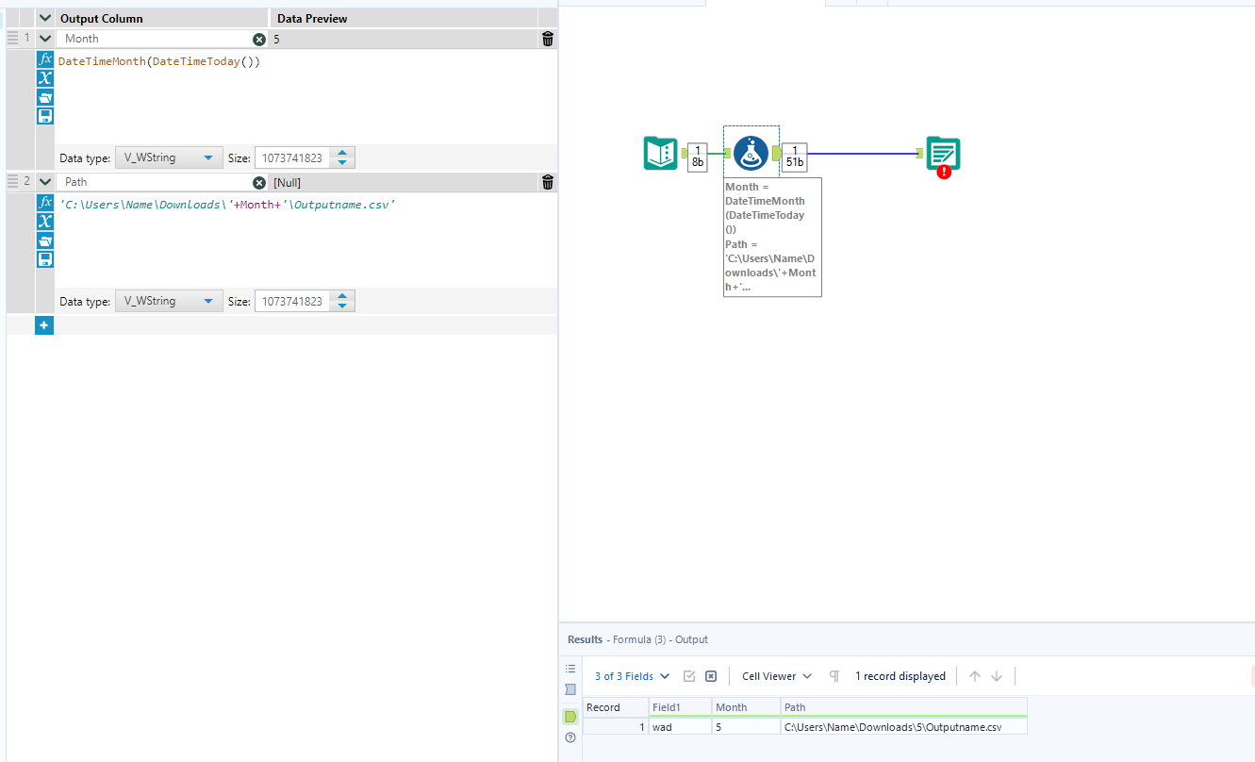The width and height of the screenshot is (1255, 762).
Task: Open the Data type dropdown for Month
Action: click(168, 157)
